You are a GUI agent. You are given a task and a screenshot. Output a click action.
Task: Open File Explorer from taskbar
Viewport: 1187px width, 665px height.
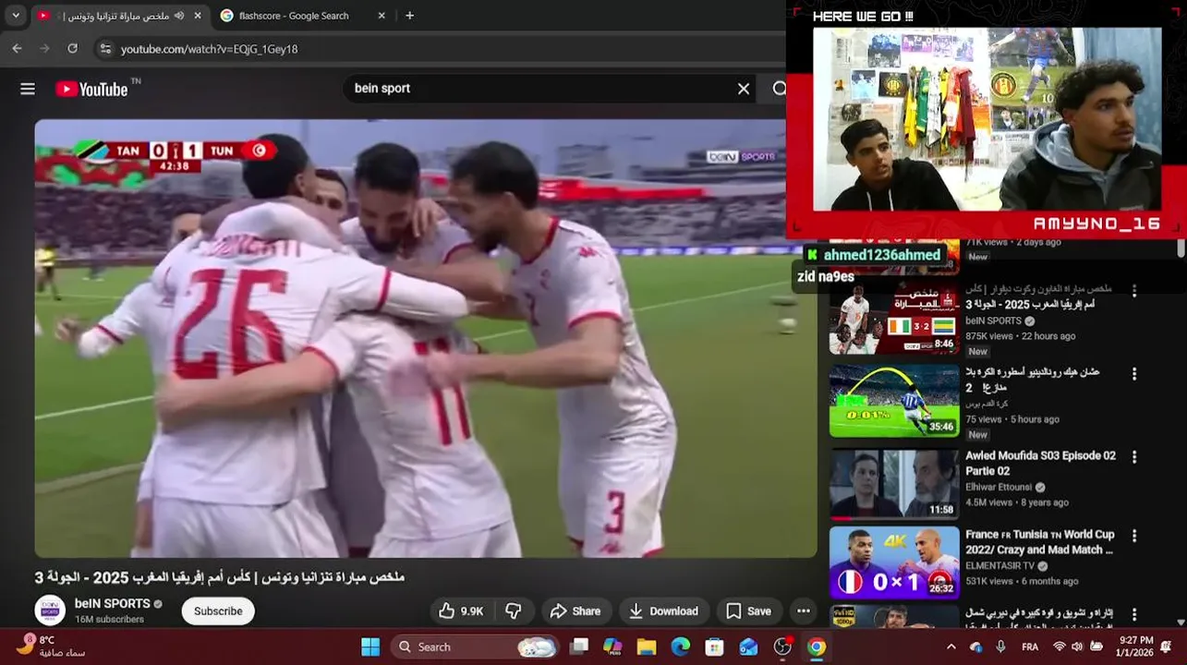647,647
